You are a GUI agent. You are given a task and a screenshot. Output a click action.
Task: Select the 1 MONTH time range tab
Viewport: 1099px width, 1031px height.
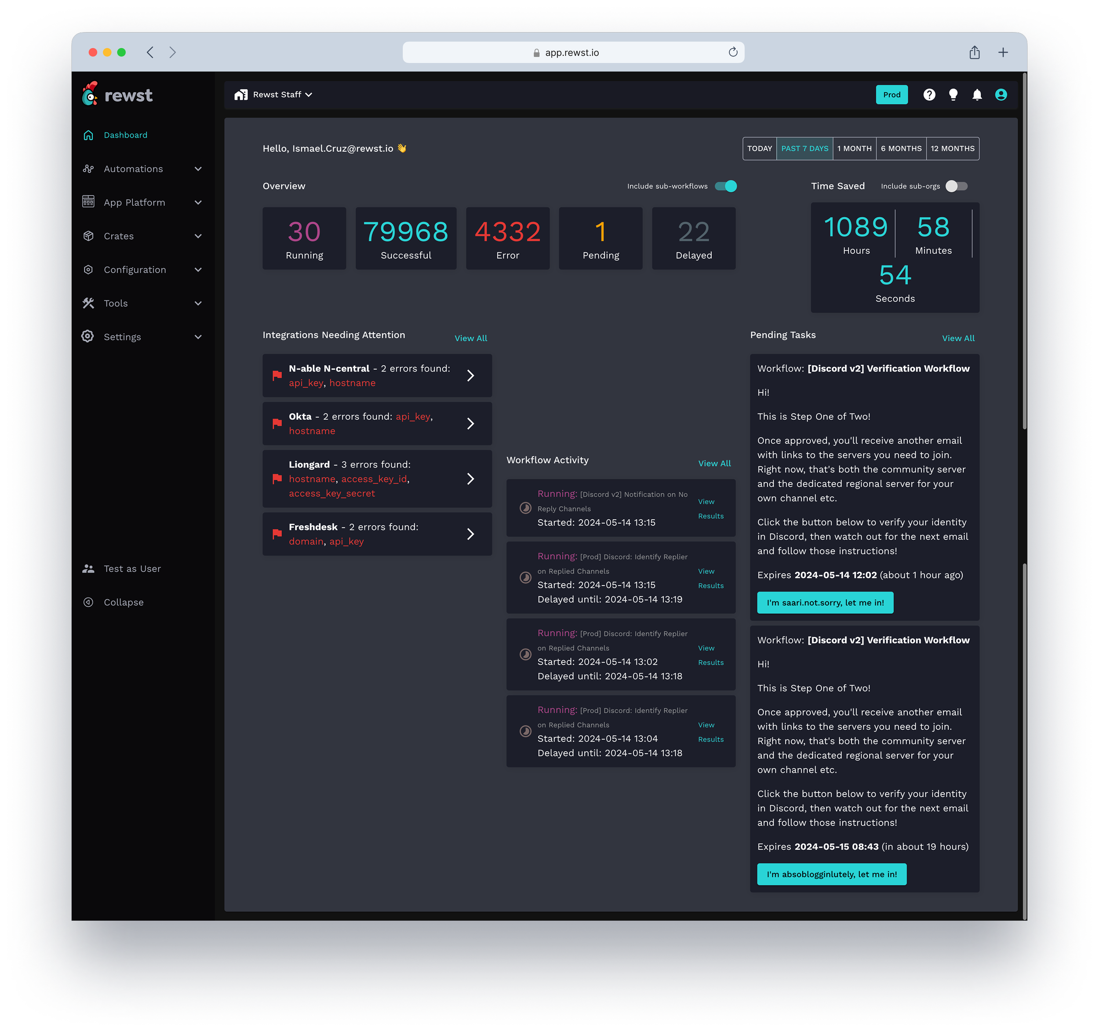pos(854,148)
